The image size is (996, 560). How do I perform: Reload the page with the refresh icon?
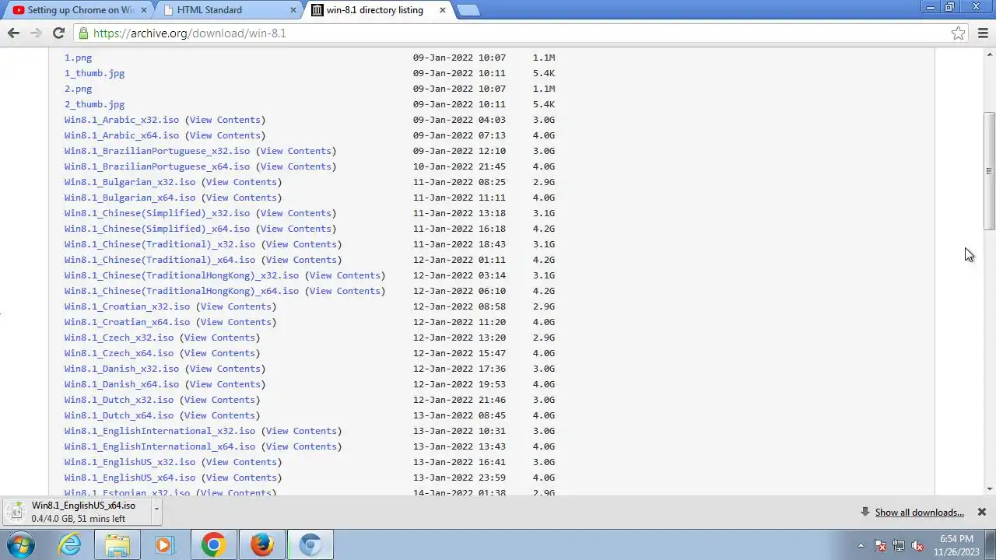click(x=58, y=33)
